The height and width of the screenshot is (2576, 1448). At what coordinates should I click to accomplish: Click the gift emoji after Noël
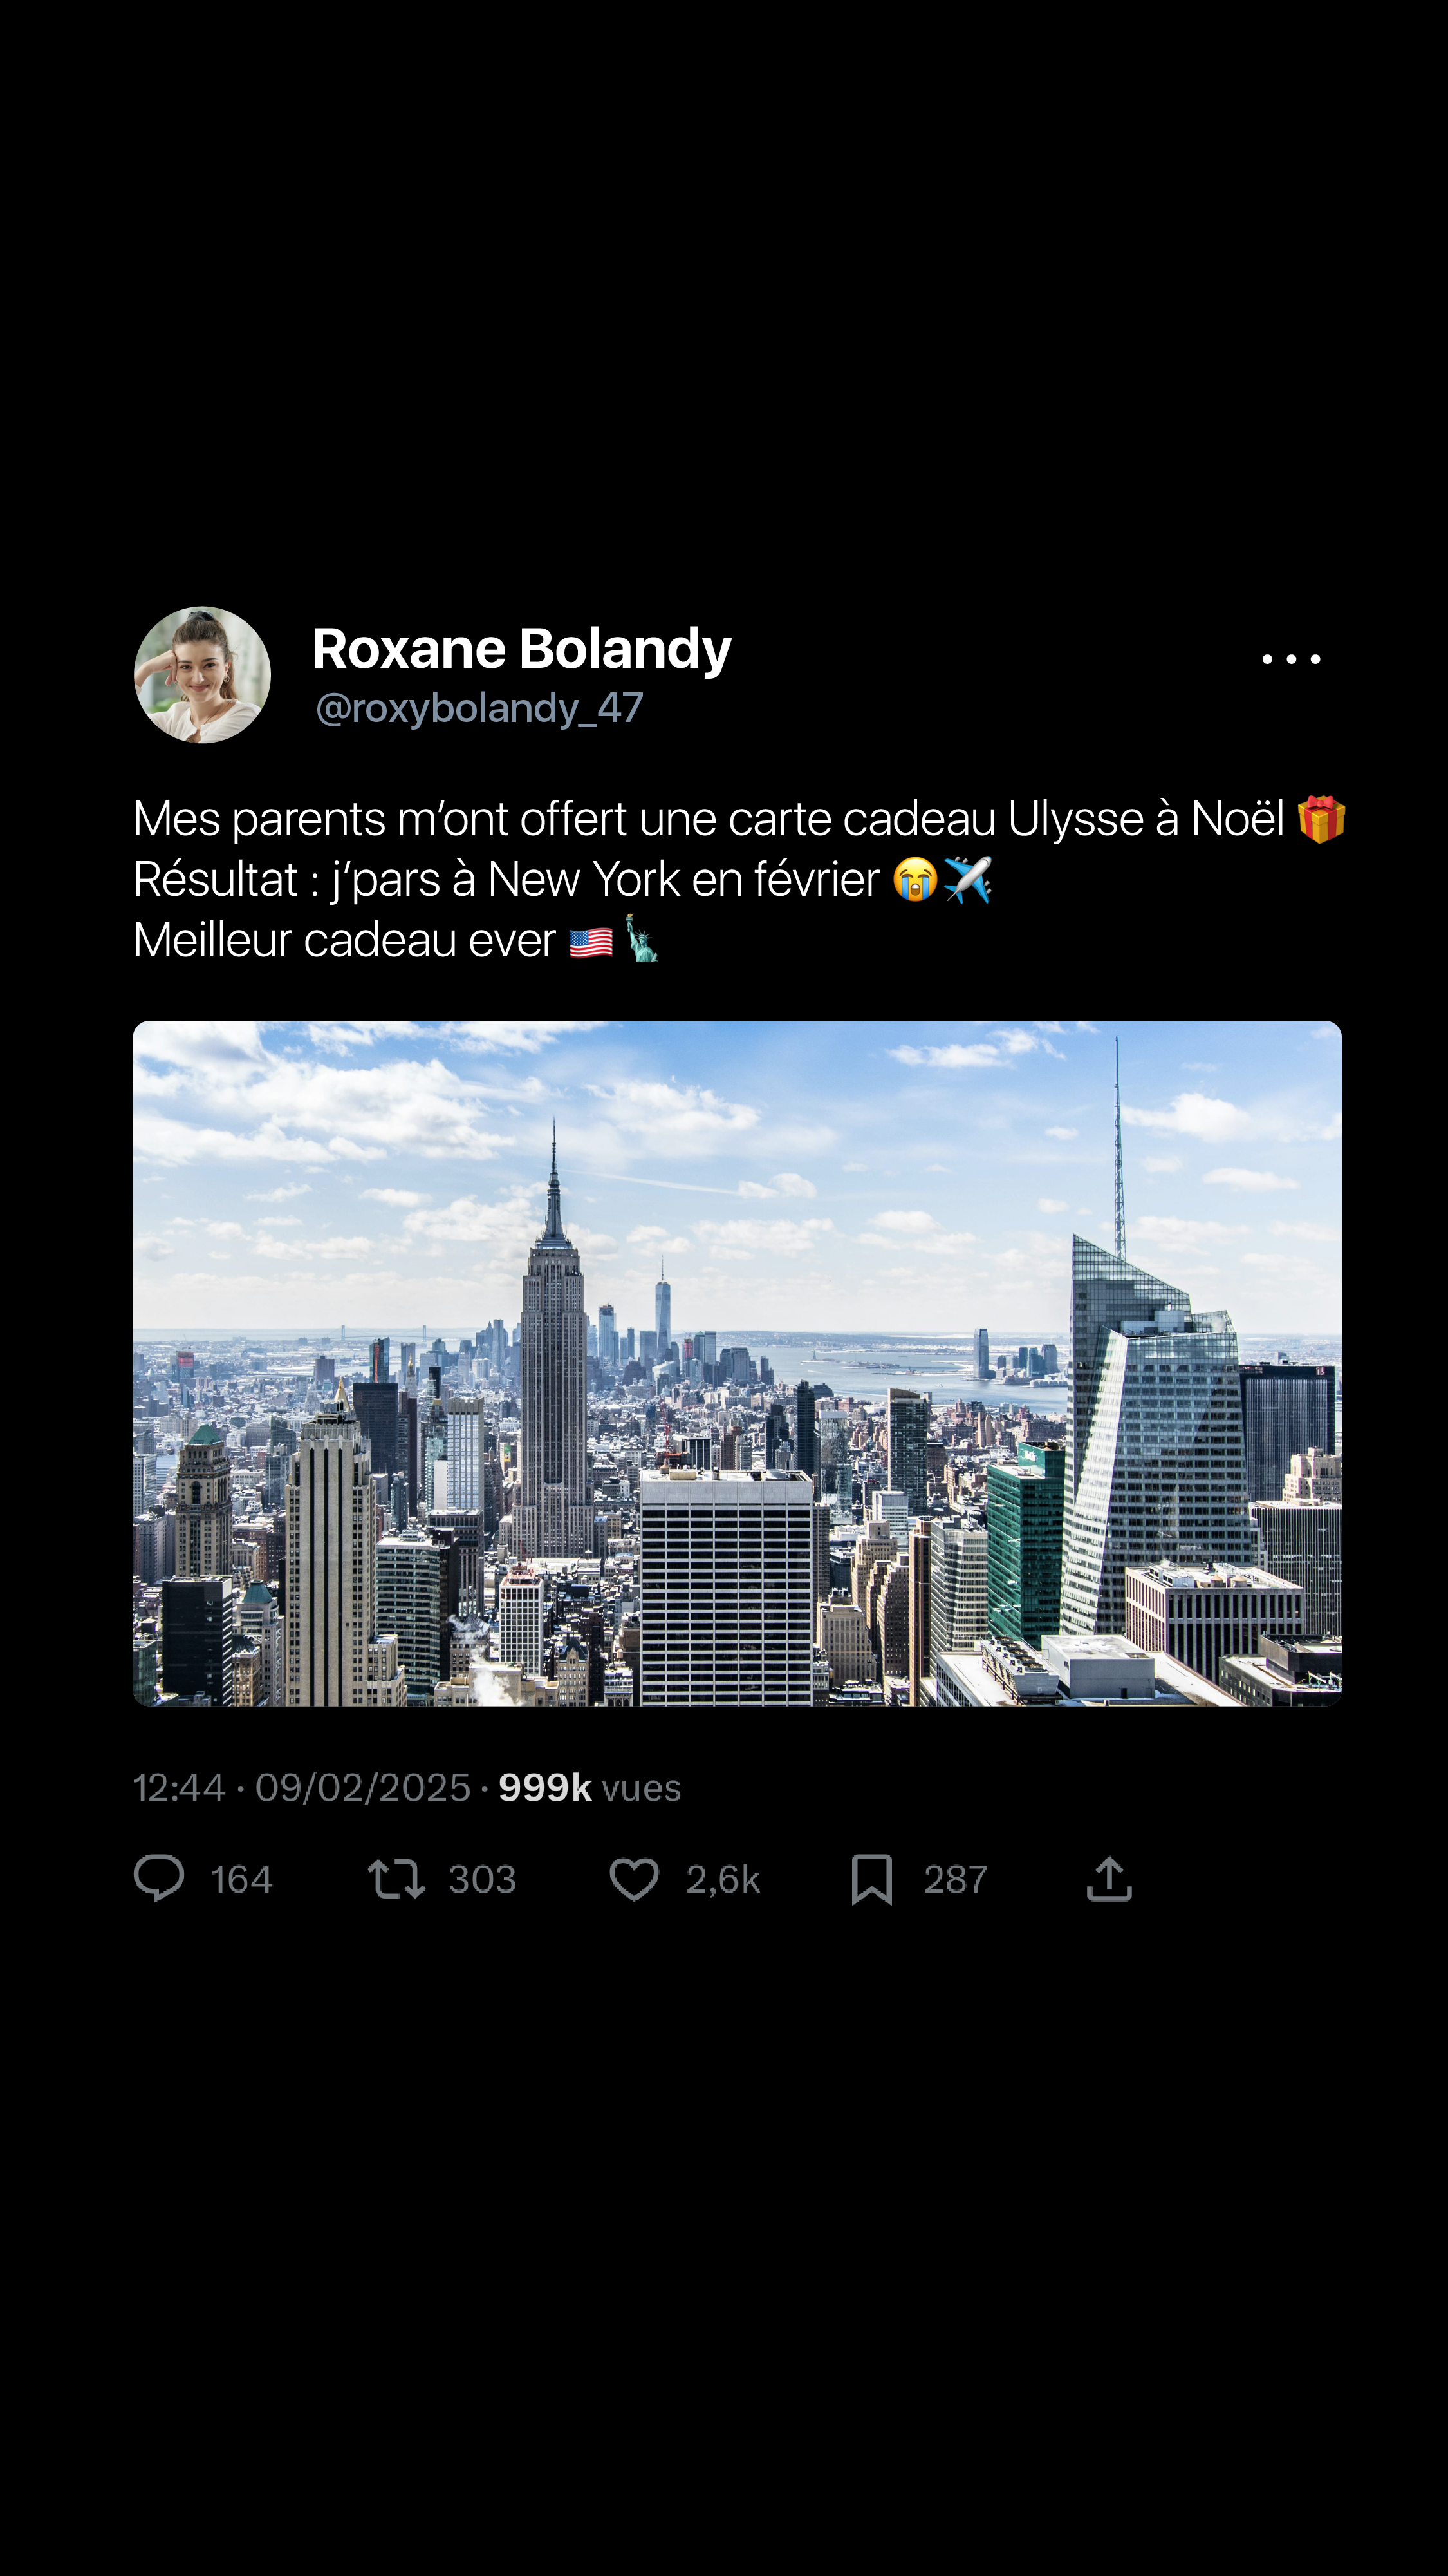click(x=1321, y=820)
